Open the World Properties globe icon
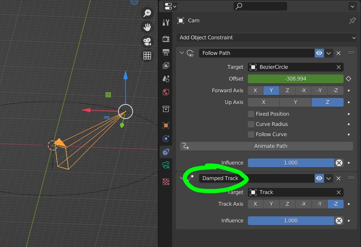Image resolution: width=361 pixels, height=247 pixels. [x=165, y=92]
